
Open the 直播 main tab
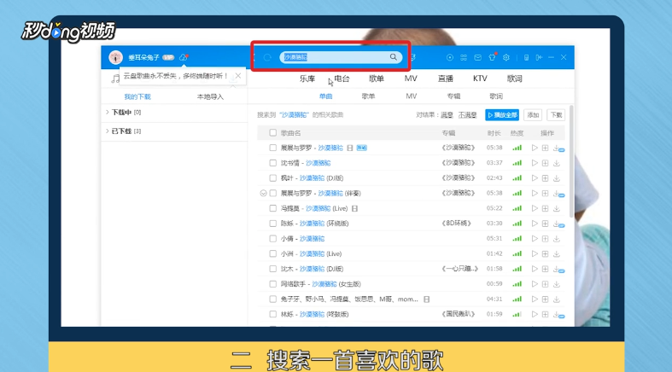pyautogui.click(x=445, y=78)
